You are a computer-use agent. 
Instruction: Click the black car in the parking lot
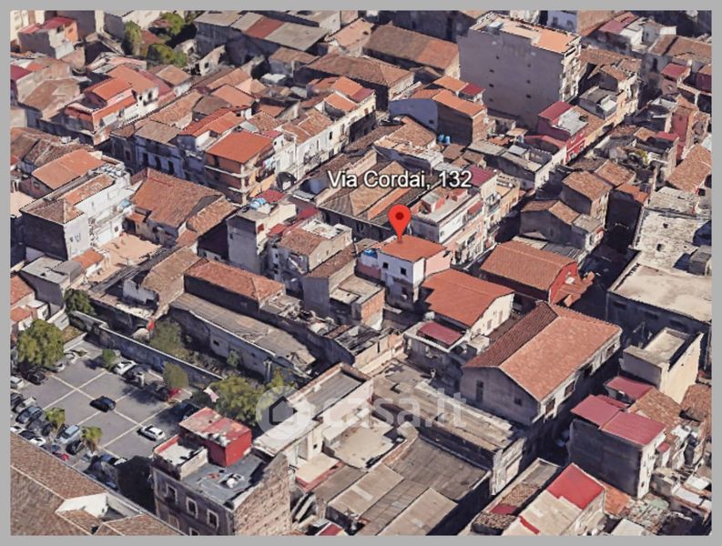103,403
